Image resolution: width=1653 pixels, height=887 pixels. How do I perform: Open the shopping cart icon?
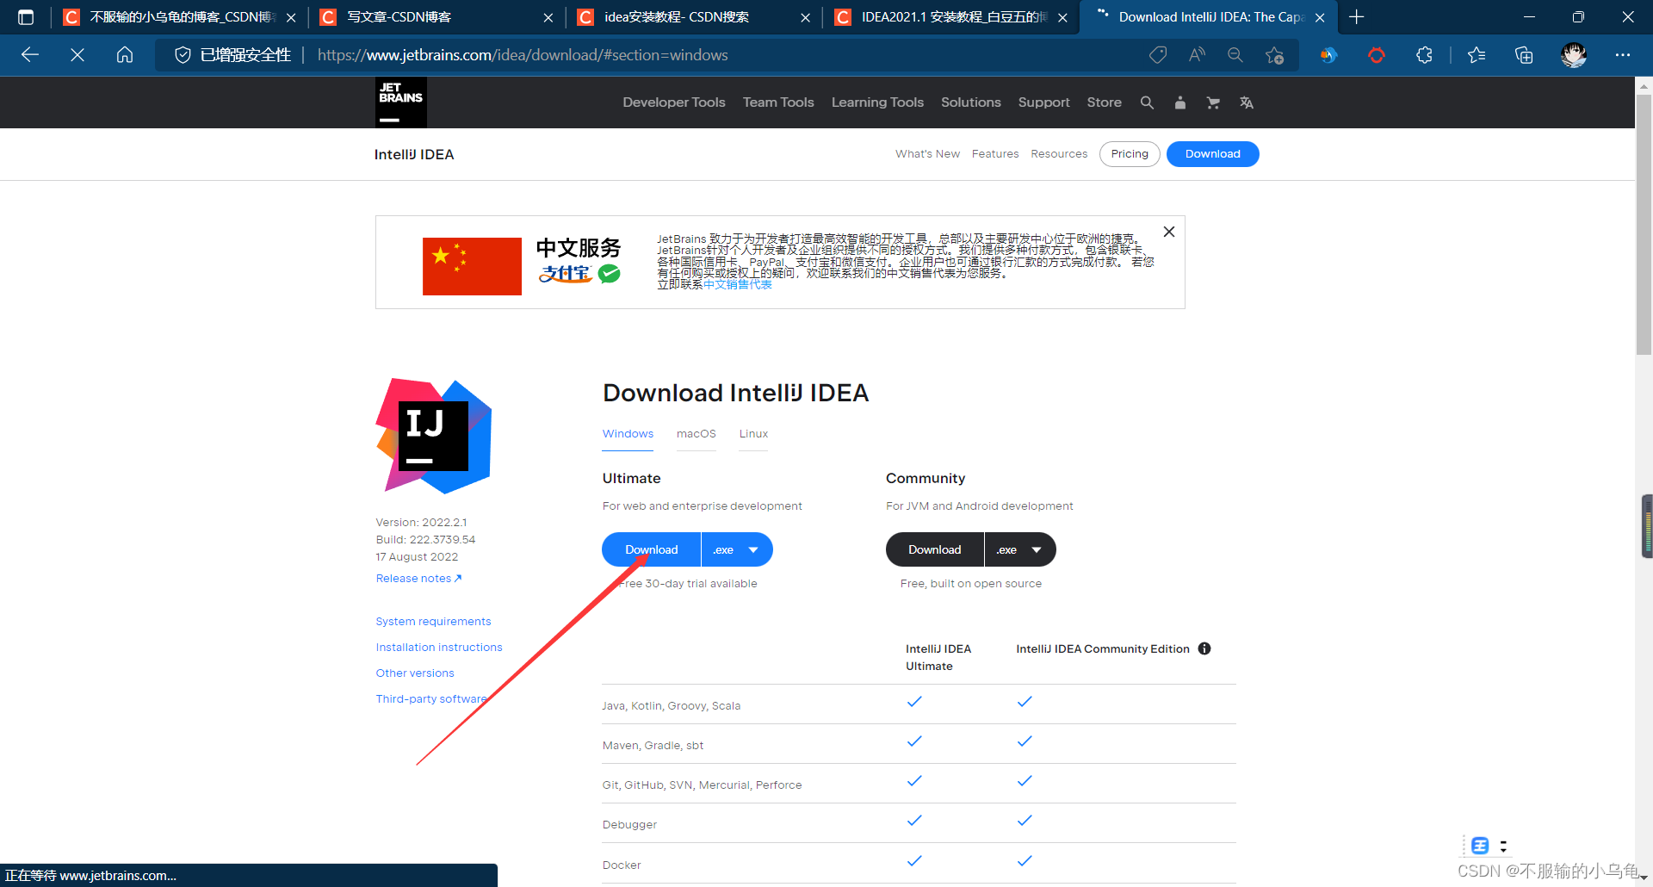click(x=1213, y=102)
